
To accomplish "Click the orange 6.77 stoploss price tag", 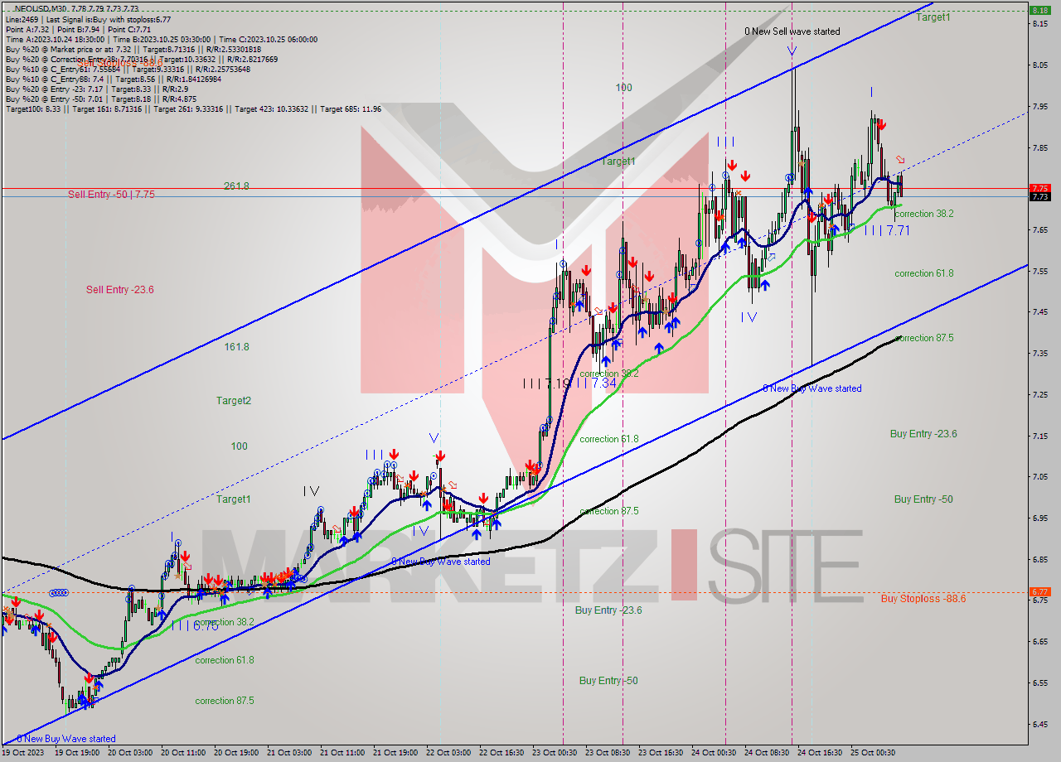I will tap(1039, 591).
